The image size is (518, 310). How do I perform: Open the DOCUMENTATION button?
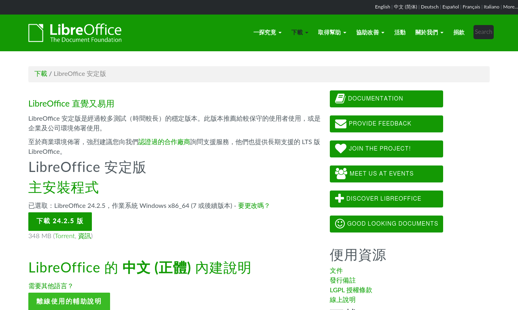[386, 99]
